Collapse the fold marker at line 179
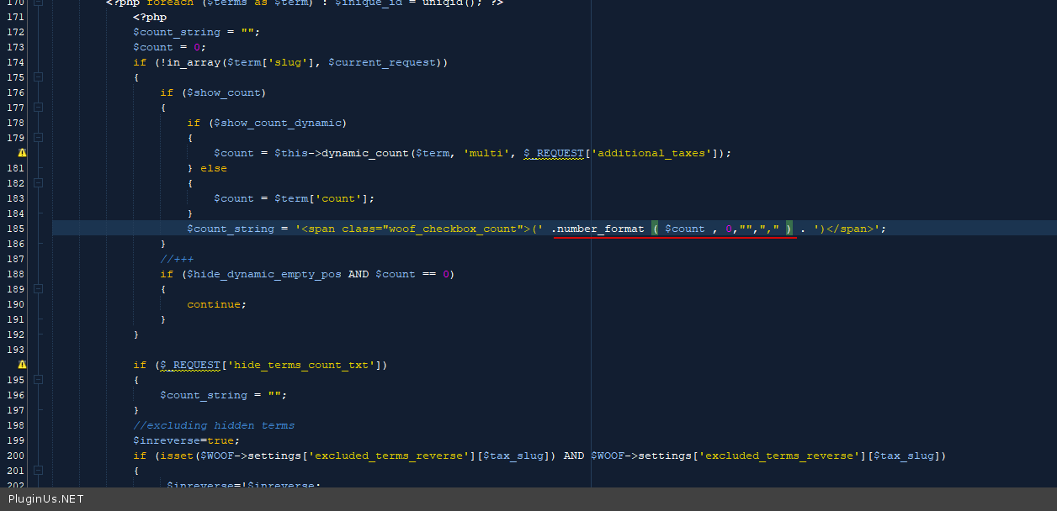Image resolution: width=1057 pixels, height=511 pixels. [38, 138]
